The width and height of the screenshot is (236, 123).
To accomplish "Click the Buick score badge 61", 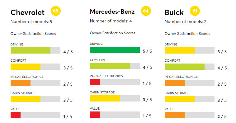I will click(195, 11).
